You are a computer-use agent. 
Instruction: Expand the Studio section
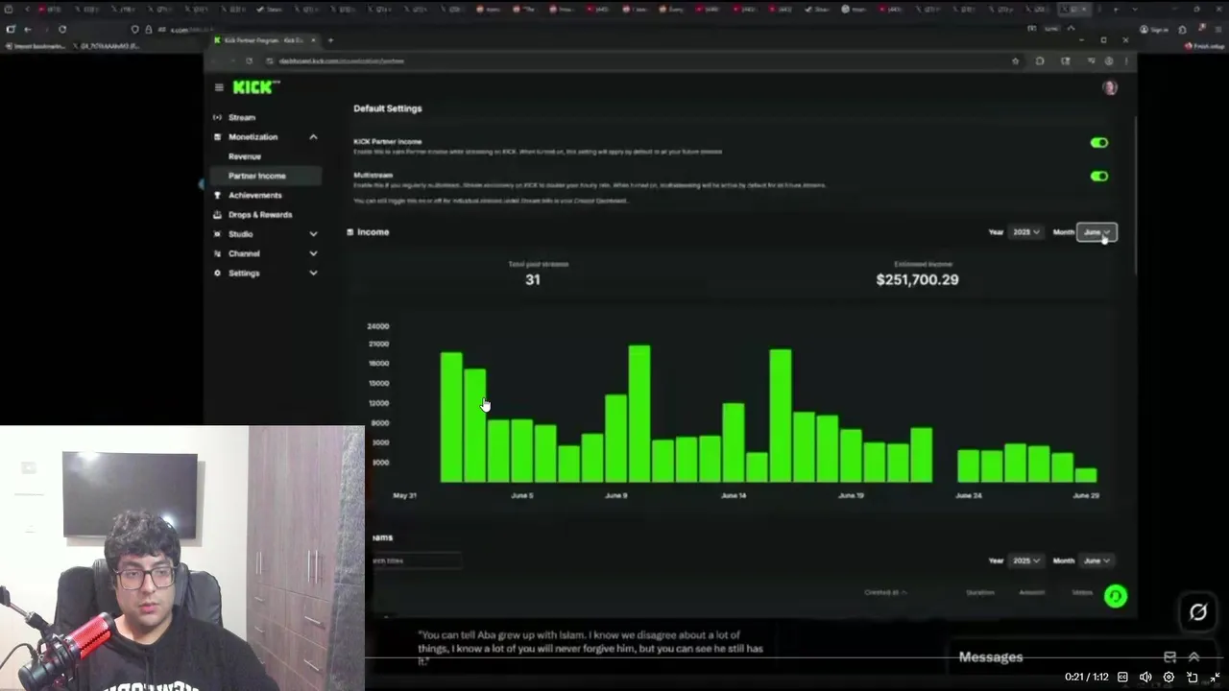tap(313, 234)
